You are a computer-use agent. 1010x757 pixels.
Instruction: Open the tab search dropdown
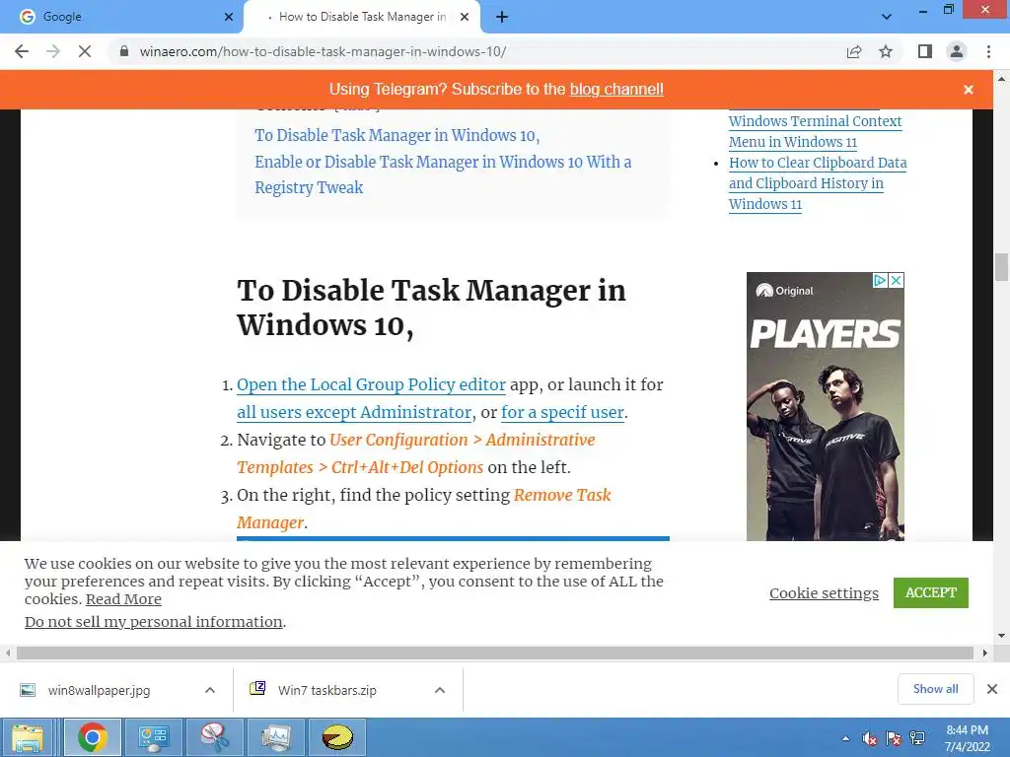(887, 17)
